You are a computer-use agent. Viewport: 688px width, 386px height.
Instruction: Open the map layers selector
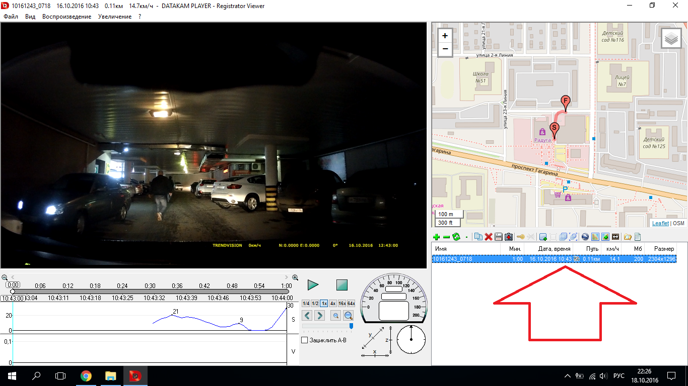point(671,38)
